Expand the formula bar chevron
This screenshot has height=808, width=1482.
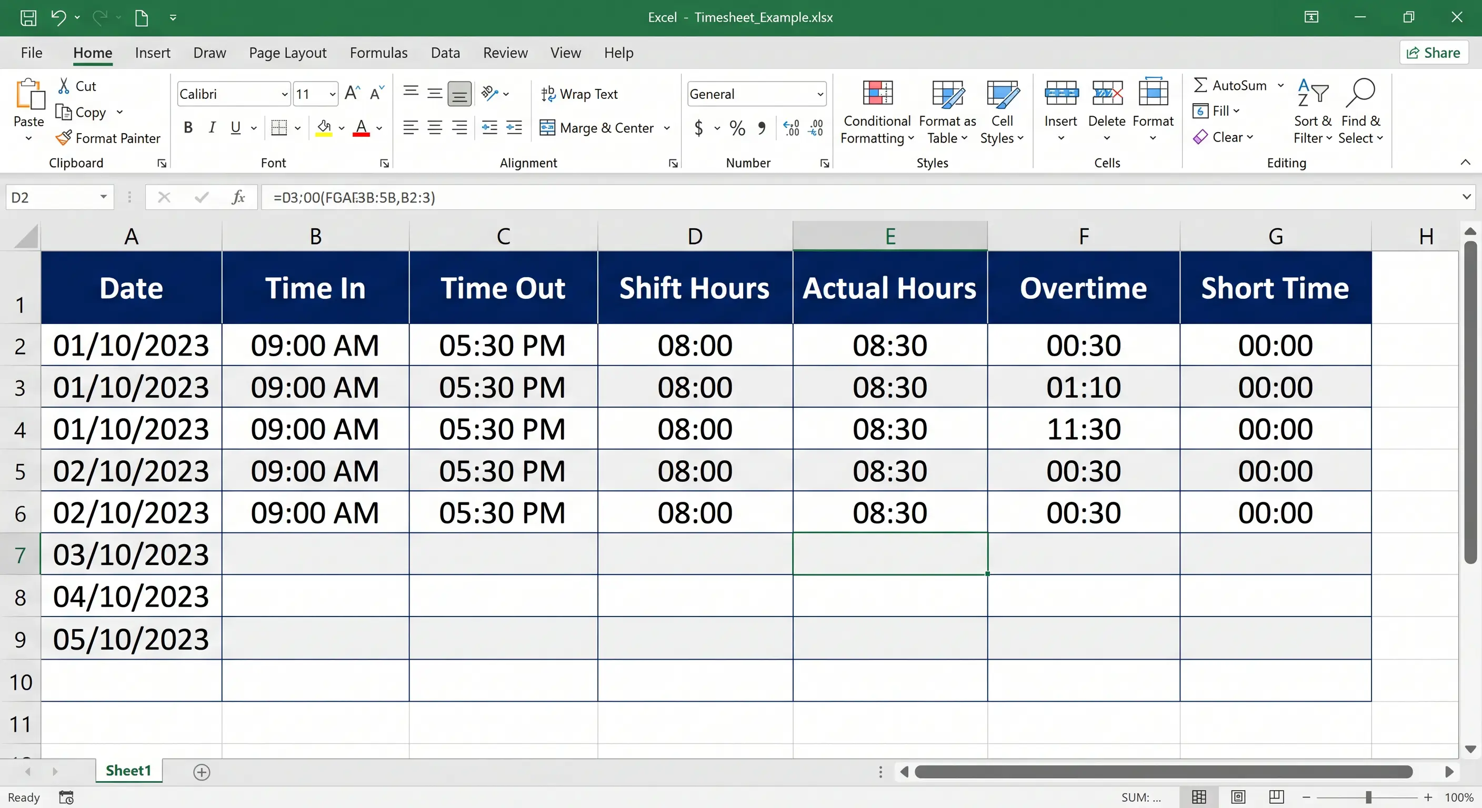point(1466,197)
